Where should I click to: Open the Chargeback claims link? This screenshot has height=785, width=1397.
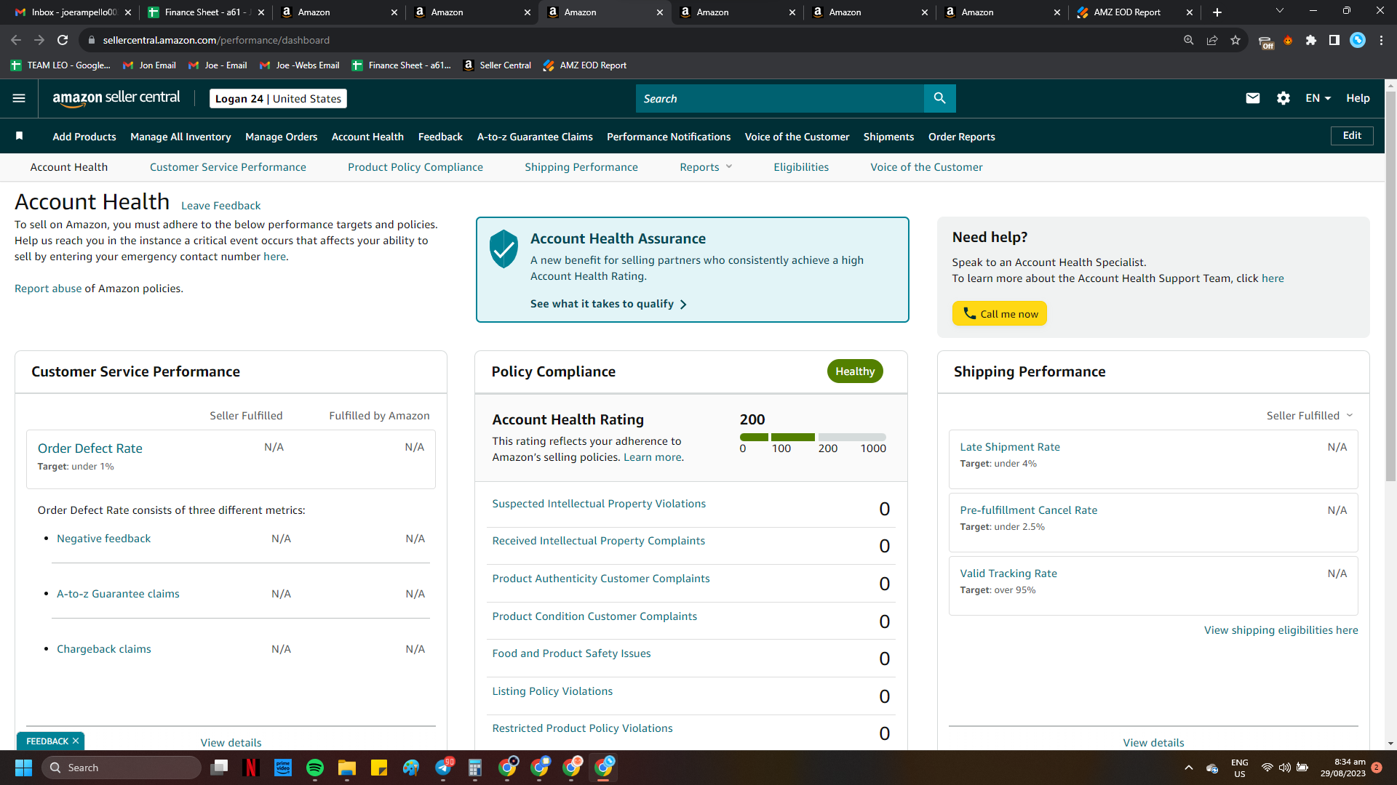(x=104, y=649)
